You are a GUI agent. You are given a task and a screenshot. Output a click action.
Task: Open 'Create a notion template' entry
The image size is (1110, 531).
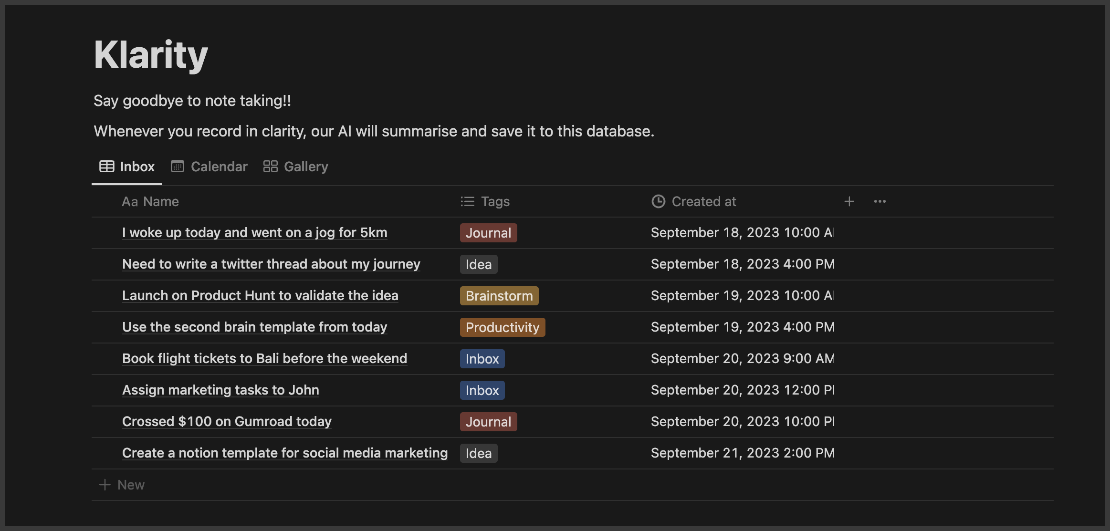[285, 453]
